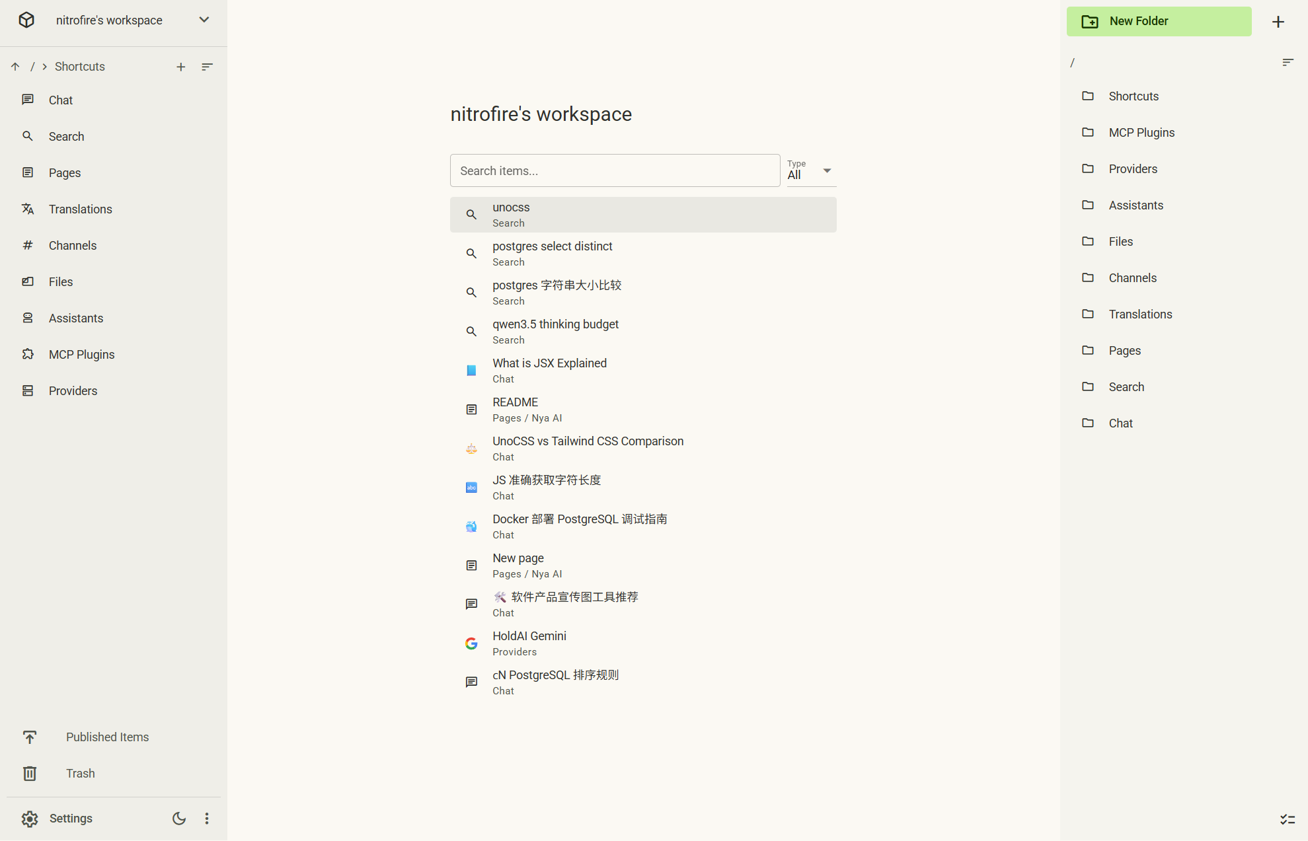Click the sort icon in left sidebar header
The width and height of the screenshot is (1308, 841).
point(207,67)
